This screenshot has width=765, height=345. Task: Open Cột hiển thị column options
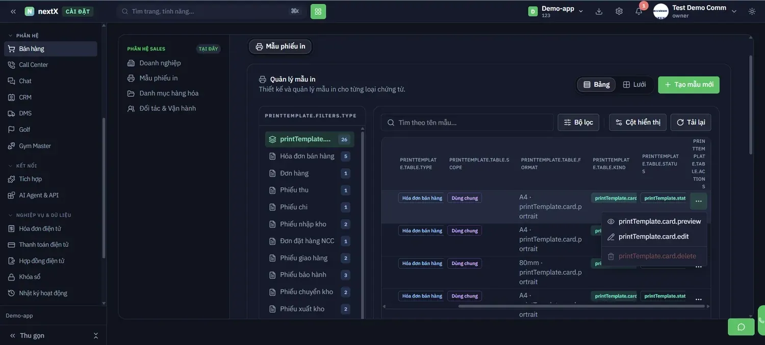[637, 123]
